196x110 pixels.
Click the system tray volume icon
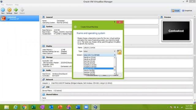click(x=178, y=107)
